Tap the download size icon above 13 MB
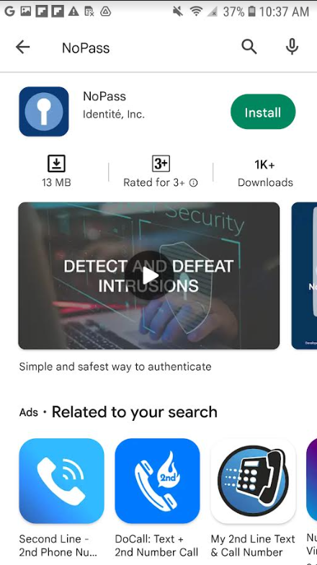The width and height of the screenshot is (317, 565). click(x=56, y=164)
